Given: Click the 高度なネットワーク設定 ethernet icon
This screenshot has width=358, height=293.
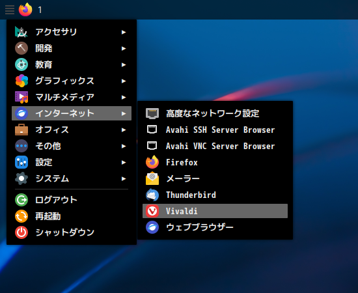Looking at the screenshot, I should [x=152, y=113].
